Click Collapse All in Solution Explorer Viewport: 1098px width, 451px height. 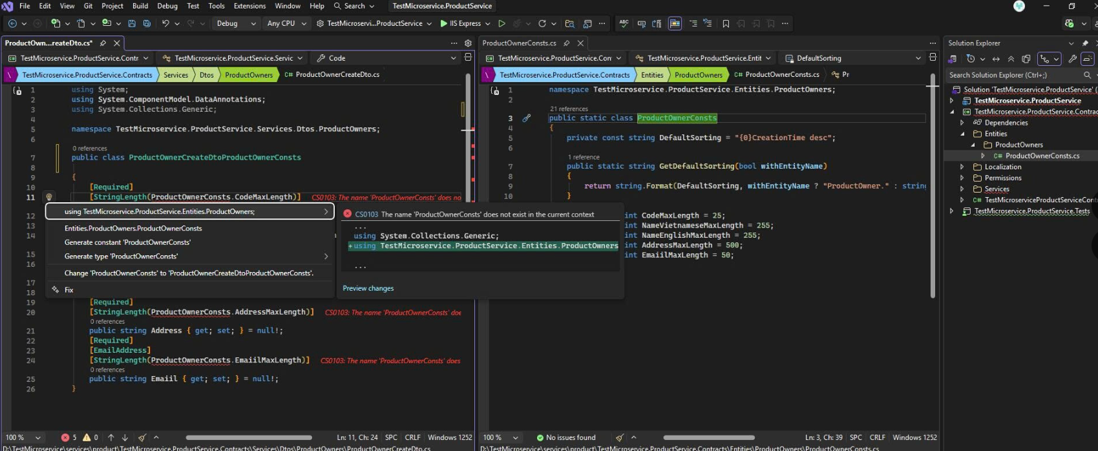click(1011, 59)
